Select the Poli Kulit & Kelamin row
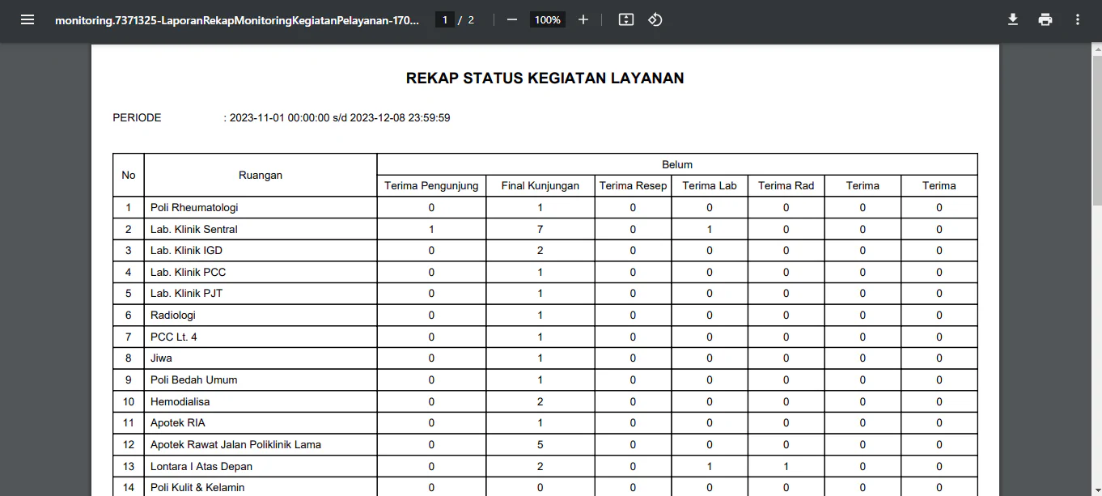This screenshot has width=1102, height=496. tap(197, 488)
